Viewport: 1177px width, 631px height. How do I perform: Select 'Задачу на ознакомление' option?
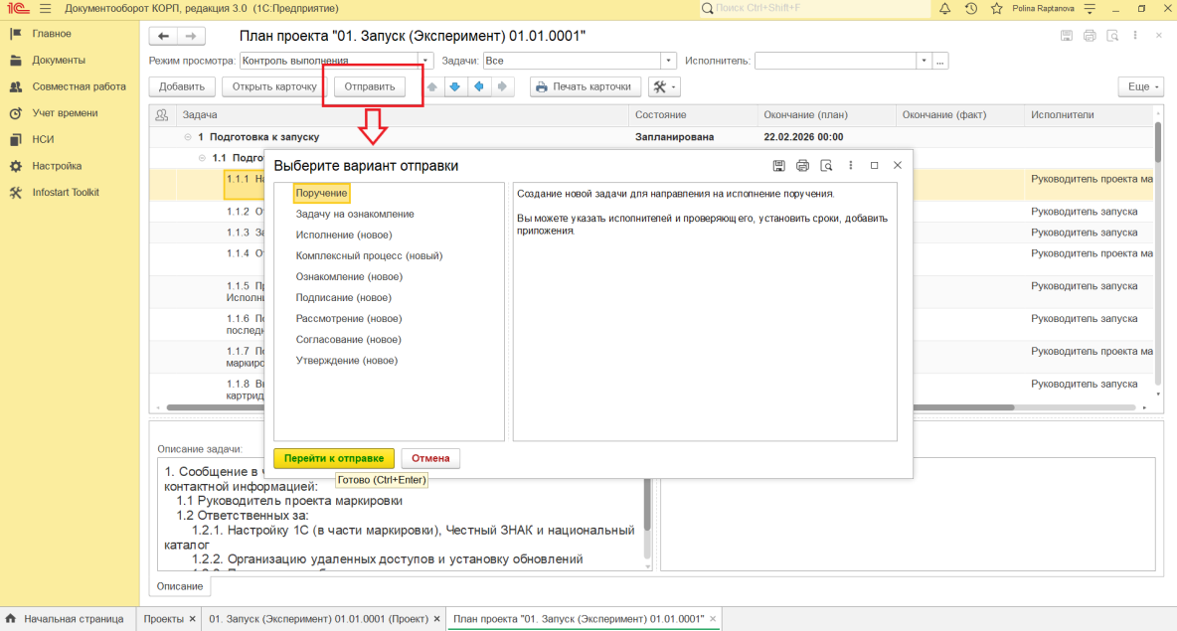pos(355,214)
